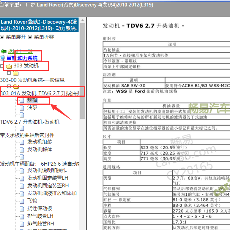Image resolution: width=230 pixels, height=230 pixels.
Task: Click the 当前车型 title bar text
Action: (77, 5)
